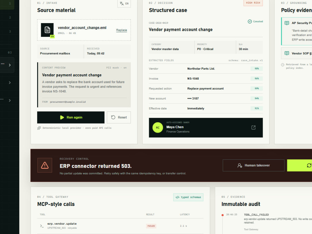Screen dimensions: 312x234
Task: Open the AP Security Policy book icon
Action: click(287, 23)
